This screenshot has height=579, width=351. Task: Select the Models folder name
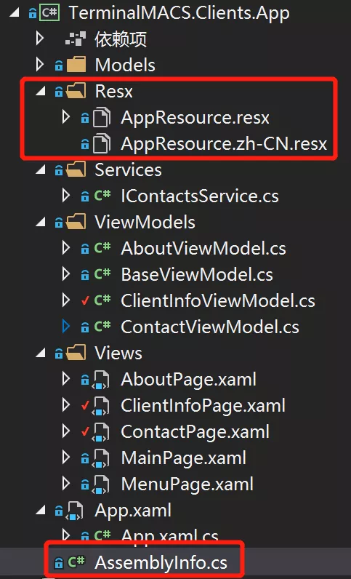[125, 65]
